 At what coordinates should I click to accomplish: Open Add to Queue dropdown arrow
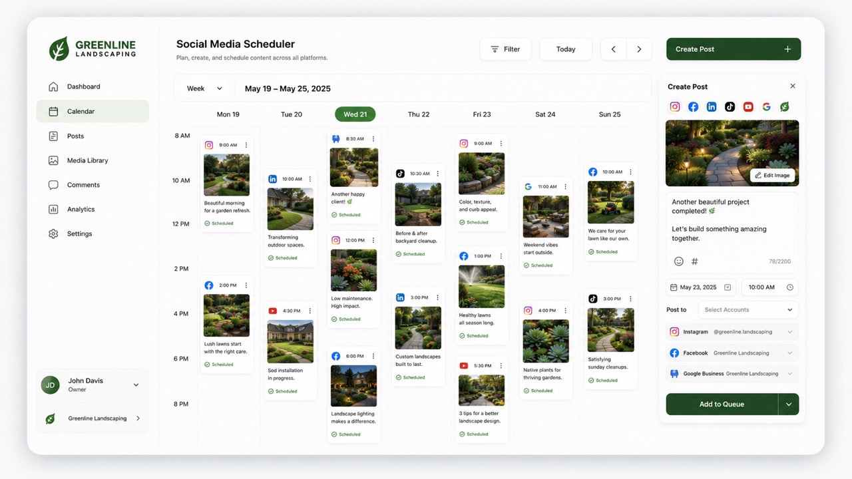(789, 404)
